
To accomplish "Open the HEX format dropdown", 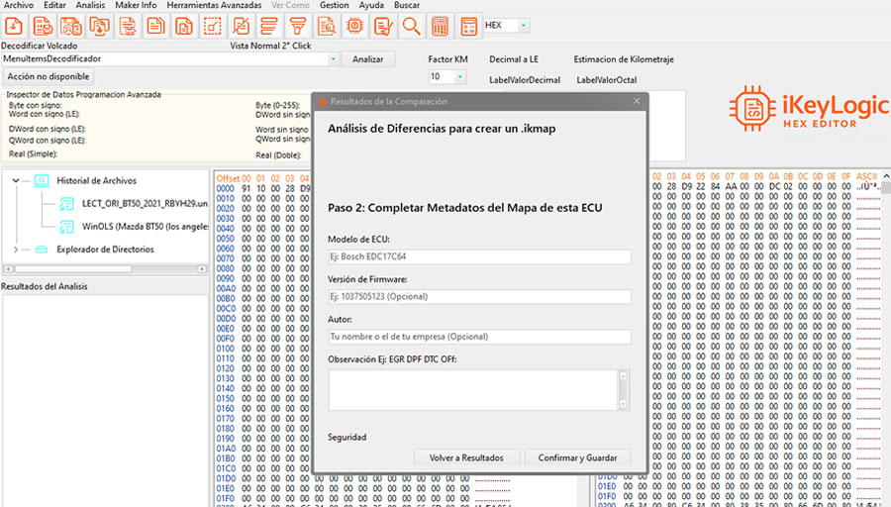I will (x=524, y=26).
